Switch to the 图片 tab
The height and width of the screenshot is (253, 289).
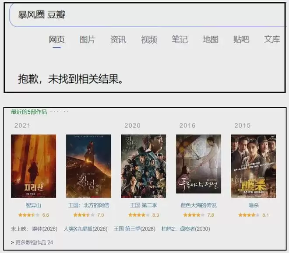click(x=87, y=39)
